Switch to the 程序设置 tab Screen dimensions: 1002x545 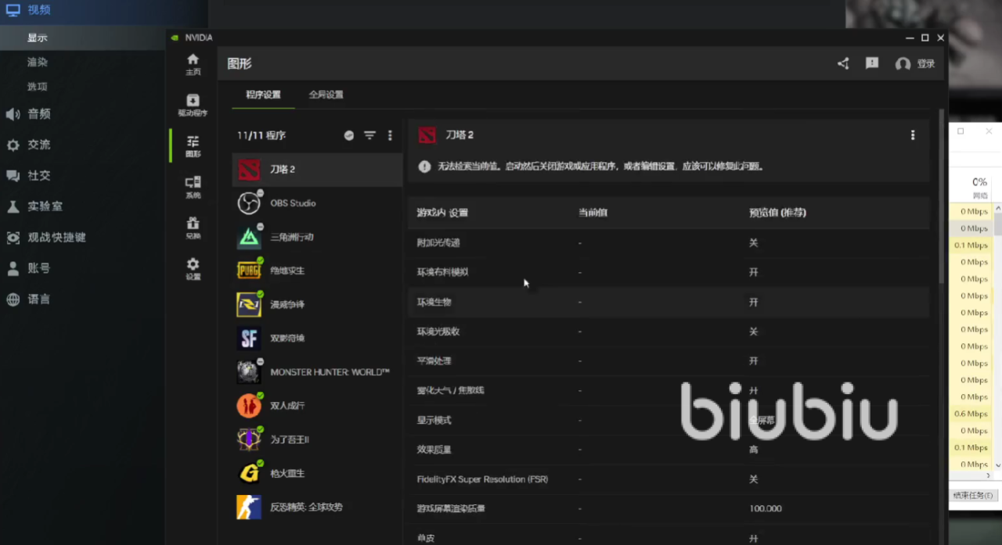coord(263,95)
